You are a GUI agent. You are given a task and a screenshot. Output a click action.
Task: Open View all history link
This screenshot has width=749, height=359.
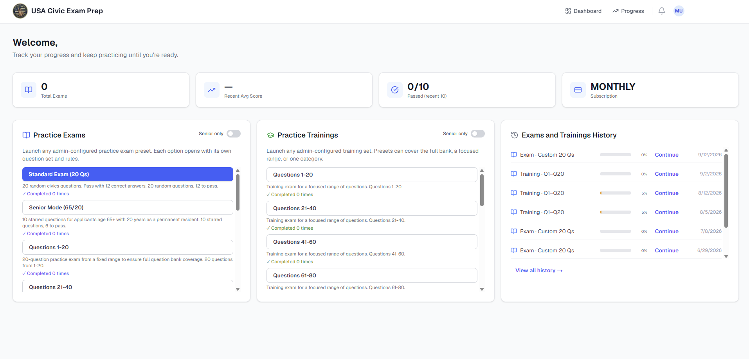pyautogui.click(x=539, y=270)
